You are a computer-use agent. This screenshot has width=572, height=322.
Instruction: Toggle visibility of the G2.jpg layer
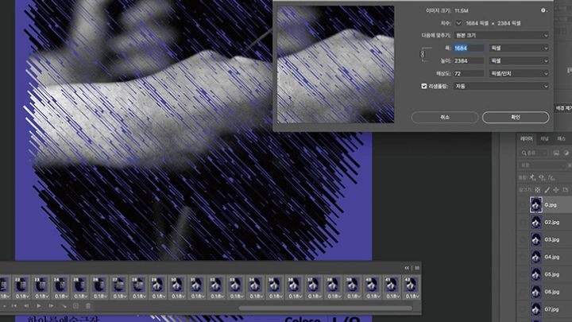click(x=524, y=223)
